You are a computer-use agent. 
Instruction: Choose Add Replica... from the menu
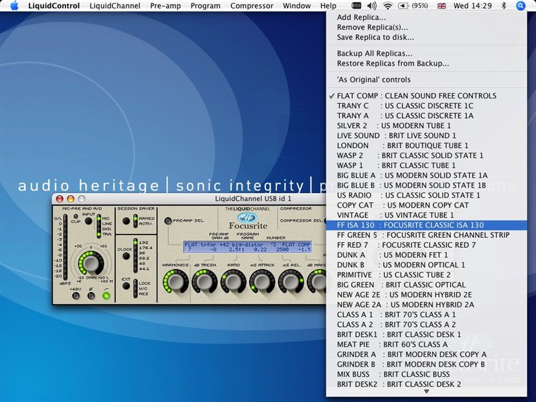click(x=426, y=17)
